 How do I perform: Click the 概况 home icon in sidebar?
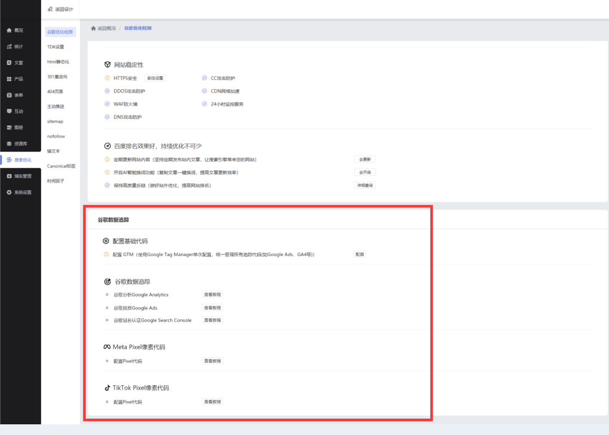click(9, 30)
